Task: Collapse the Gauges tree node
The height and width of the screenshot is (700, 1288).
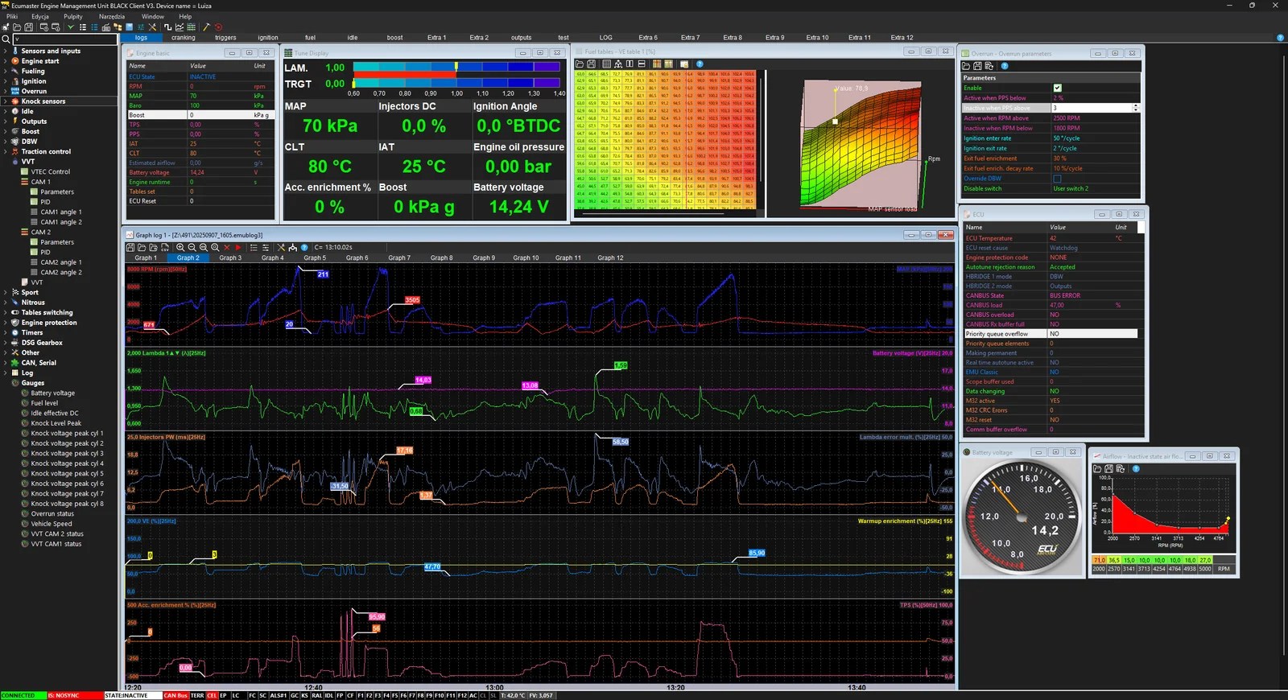Action: point(6,383)
